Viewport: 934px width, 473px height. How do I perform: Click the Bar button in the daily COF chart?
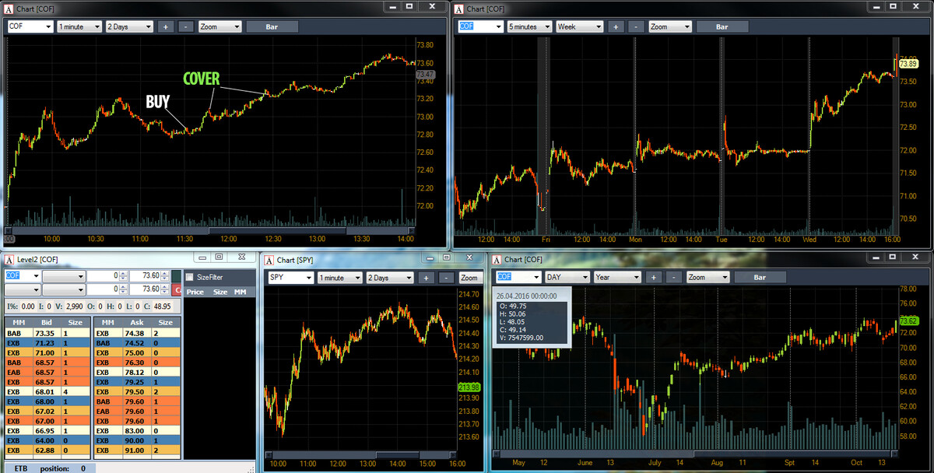(x=760, y=277)
